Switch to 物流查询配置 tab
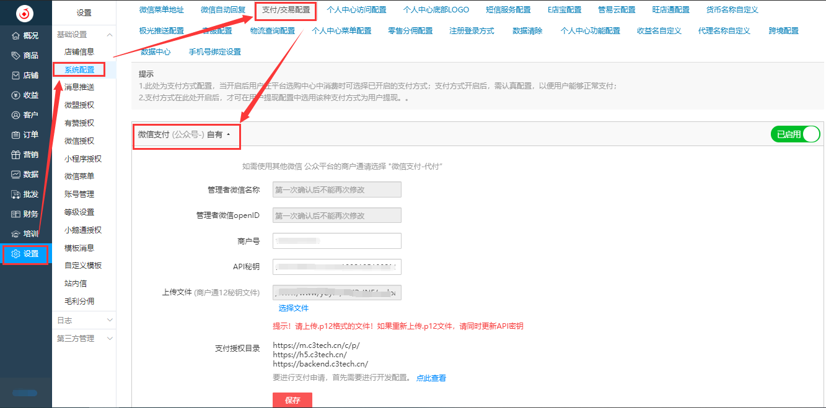This screenshot has height=408, width=826. [273, 31]
